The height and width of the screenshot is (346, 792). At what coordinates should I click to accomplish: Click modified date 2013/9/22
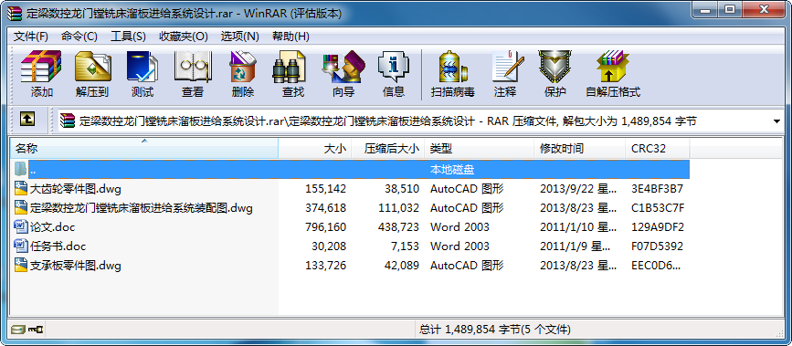pyautogui.click(x=578, y=189)
